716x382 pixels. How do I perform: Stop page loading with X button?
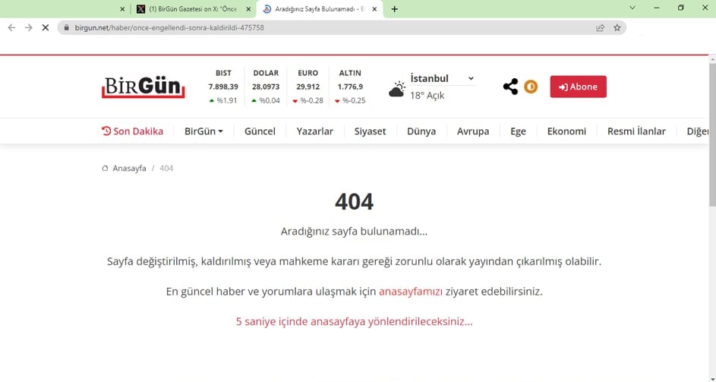(x=45, y=27)
